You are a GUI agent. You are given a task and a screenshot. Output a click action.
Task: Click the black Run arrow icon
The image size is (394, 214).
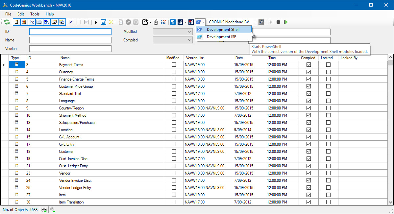click(96, 22)
